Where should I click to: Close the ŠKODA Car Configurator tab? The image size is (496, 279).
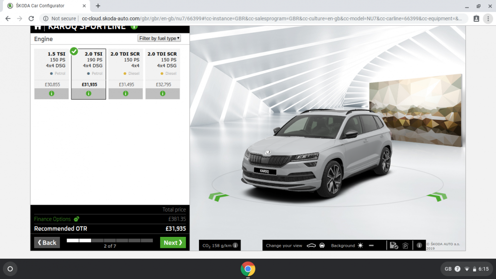click(x=84, y=5)
